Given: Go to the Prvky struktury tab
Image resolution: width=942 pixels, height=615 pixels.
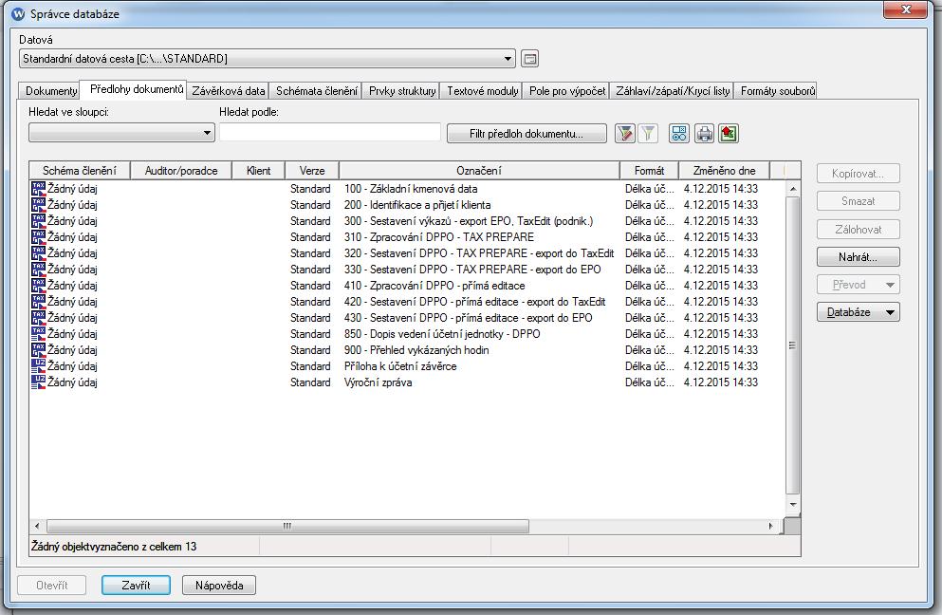Looking at the screenshot, I should (x=402, y=91).
